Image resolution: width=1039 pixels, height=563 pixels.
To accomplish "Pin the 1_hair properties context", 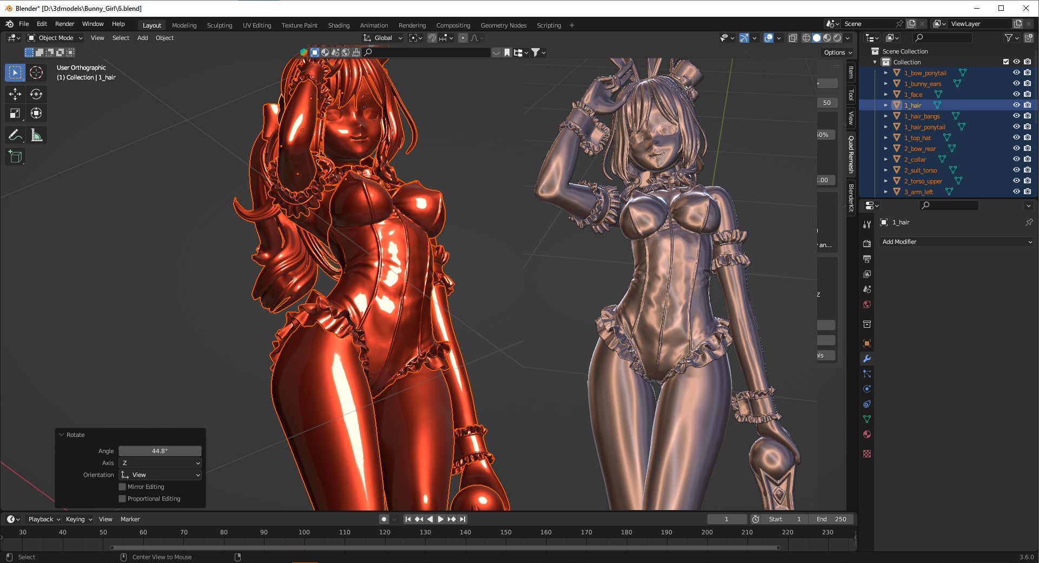I will coord(1029,222).
